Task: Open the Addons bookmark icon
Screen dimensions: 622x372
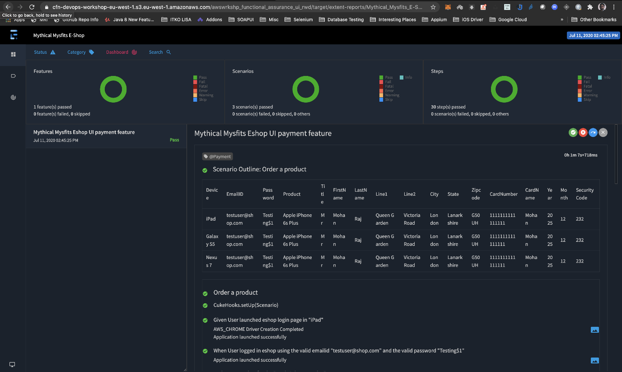Action: (x=200, y=19)
